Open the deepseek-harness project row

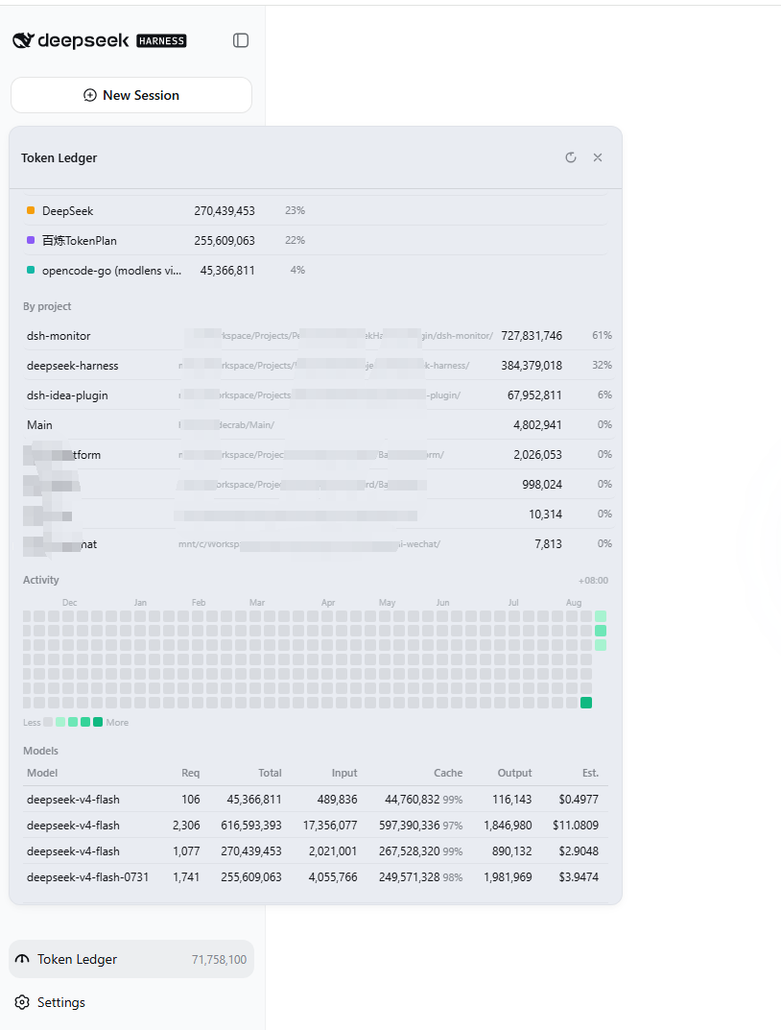pos(319,365)
